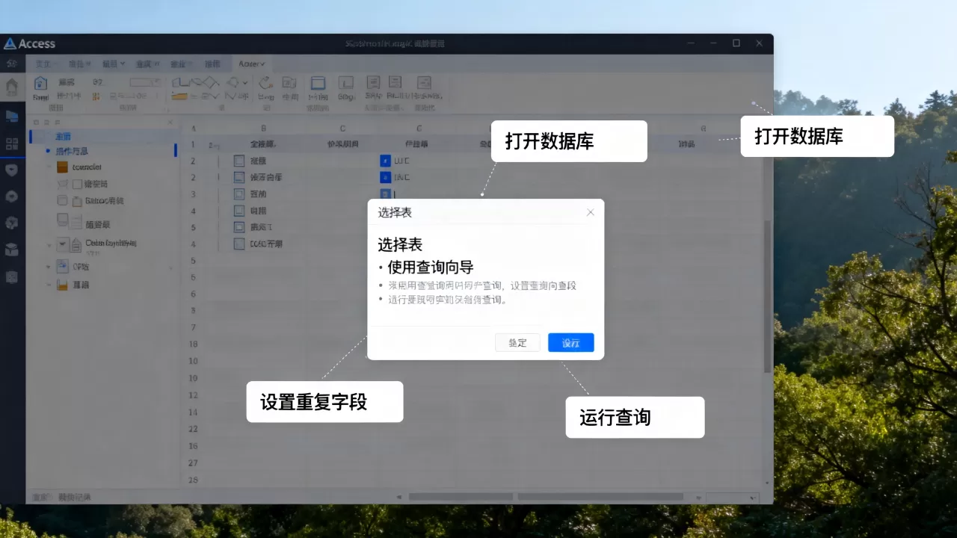Open the four-squares grid icon in the dark sidebar
This screenshot has width=957, height=538.
12,144
